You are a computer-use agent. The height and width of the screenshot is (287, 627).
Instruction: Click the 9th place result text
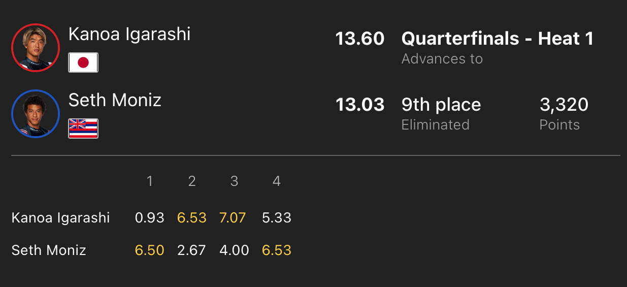pyautogui.click(x=441, y=105)
